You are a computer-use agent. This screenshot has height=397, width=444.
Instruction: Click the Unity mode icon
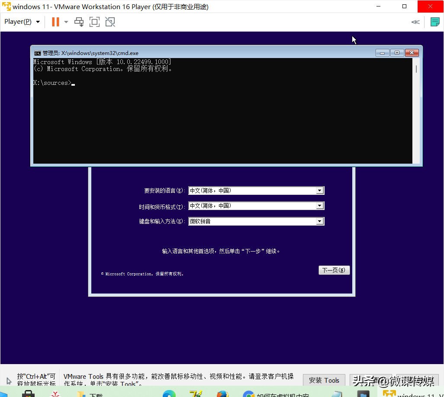coord(110,22)
